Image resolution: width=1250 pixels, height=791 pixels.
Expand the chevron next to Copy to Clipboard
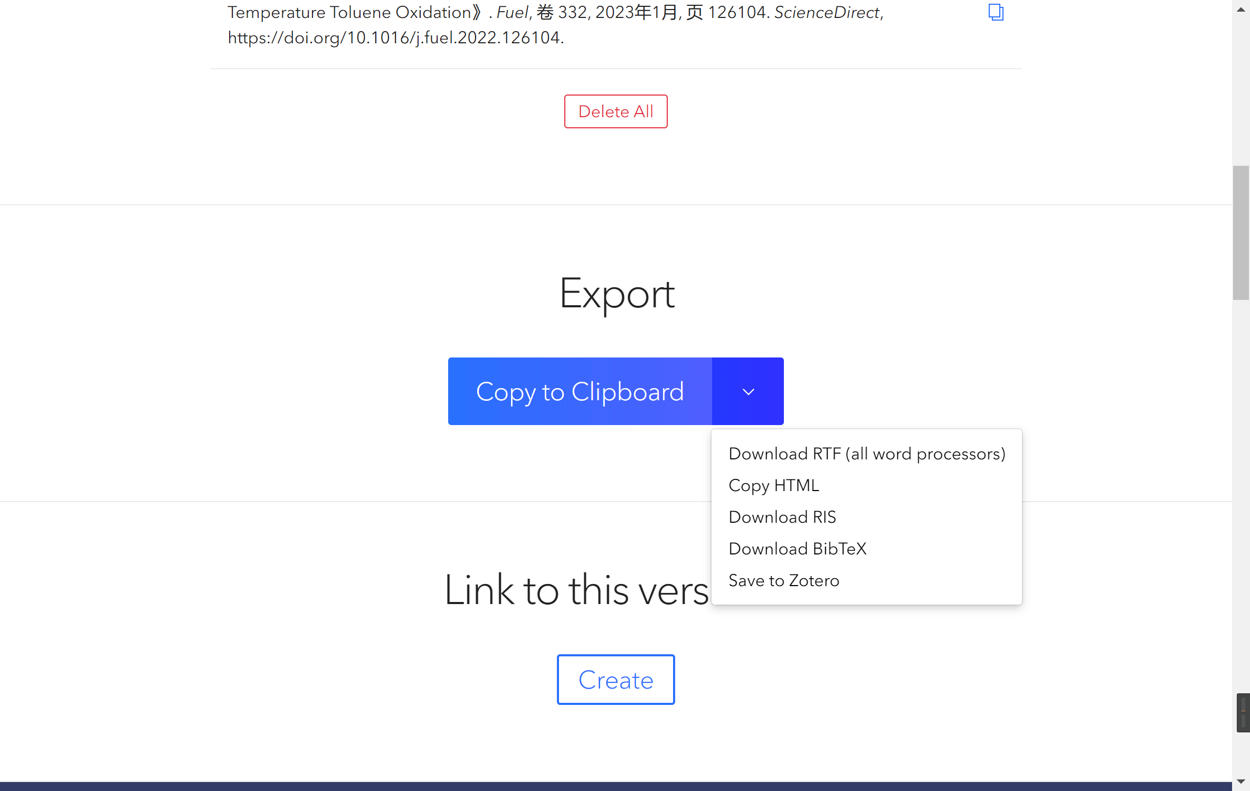point(748,391)
